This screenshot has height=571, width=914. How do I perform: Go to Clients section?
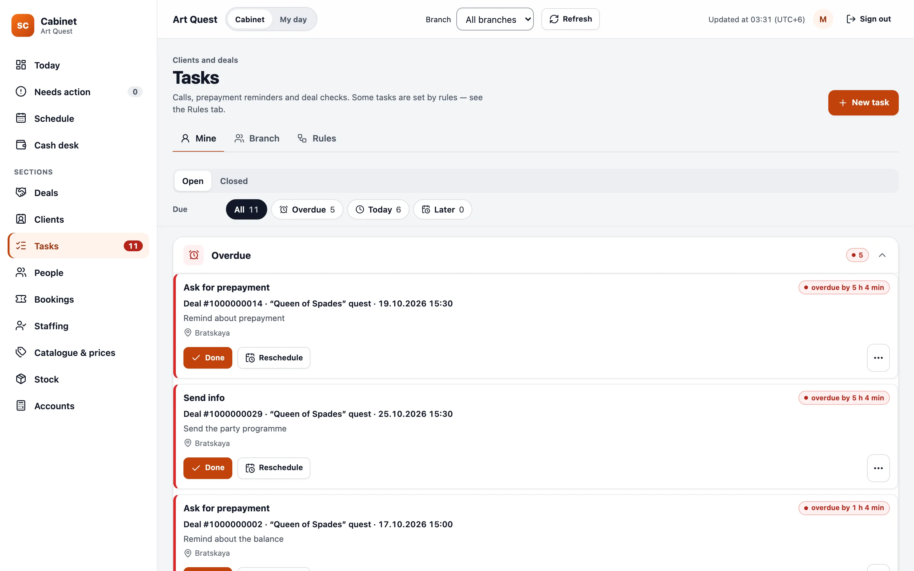[x=79, y=219]
